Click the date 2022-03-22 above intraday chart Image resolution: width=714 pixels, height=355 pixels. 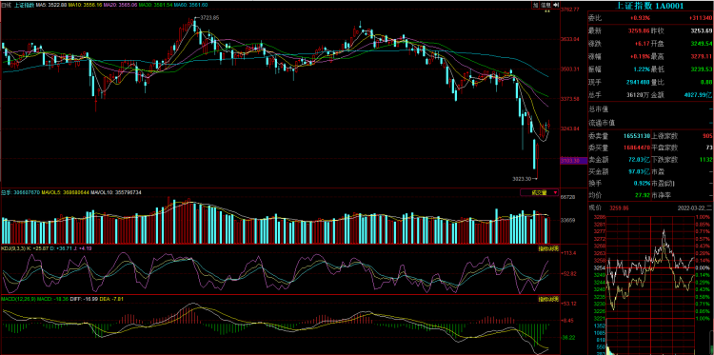(x=694, y=207)
